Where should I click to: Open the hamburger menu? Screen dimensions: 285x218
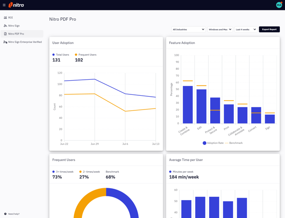coord(4,5)
